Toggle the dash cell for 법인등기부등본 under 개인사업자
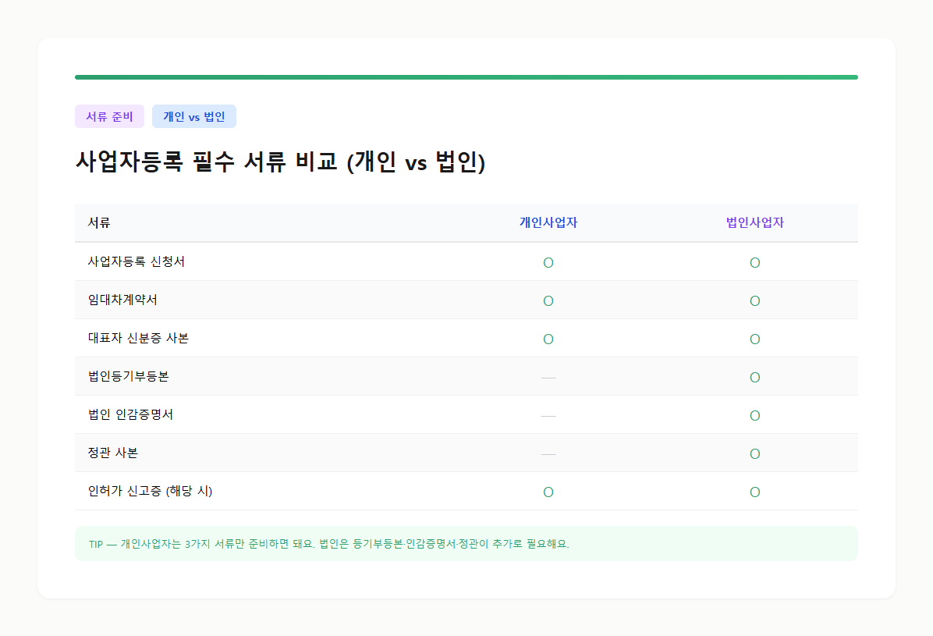 point(548,377)
